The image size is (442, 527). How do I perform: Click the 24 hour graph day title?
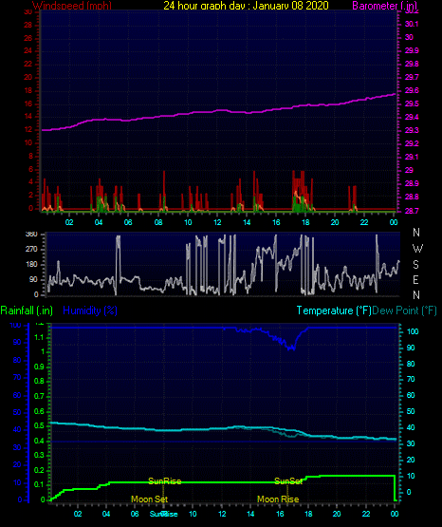pos(246,6)
